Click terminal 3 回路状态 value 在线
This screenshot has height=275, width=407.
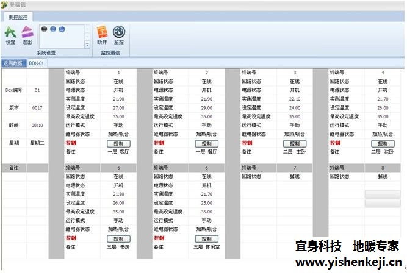pos(295,81)
